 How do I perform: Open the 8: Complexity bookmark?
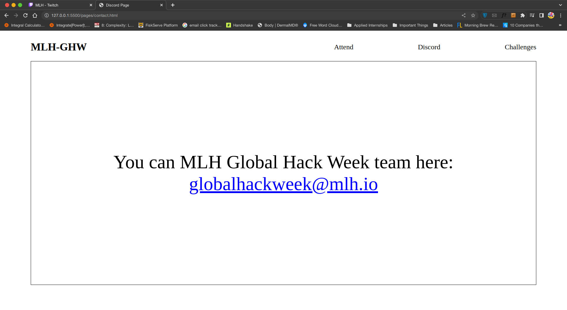click(114, 25)
